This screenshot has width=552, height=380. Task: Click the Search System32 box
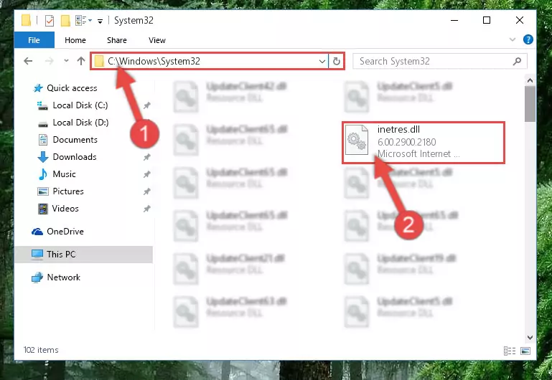(x=440, y=61)
